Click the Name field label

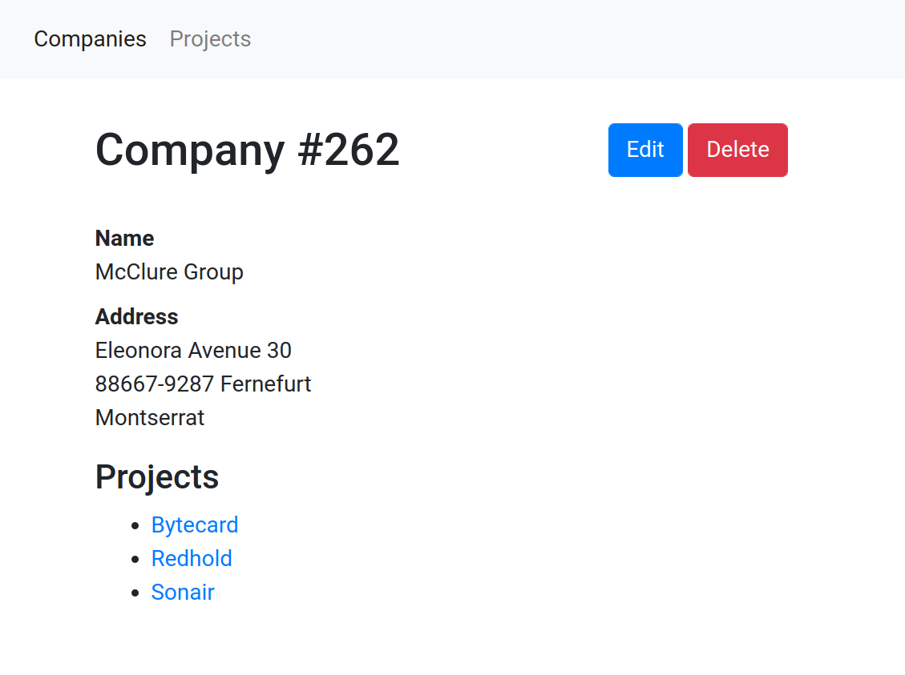[125, 239]
